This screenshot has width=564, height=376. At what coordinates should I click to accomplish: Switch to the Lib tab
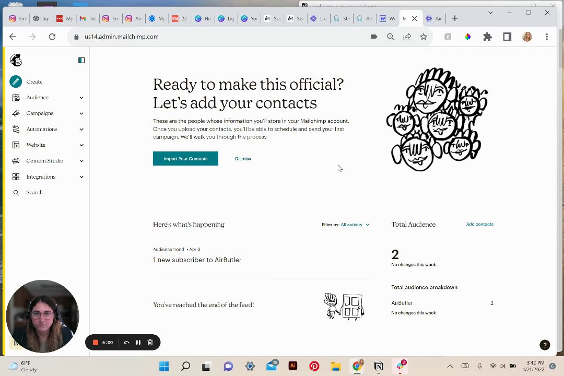tap(319, 18)
